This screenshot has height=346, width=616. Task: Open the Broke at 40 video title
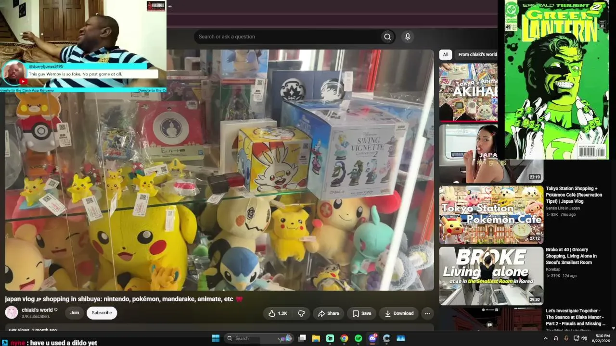571,256
